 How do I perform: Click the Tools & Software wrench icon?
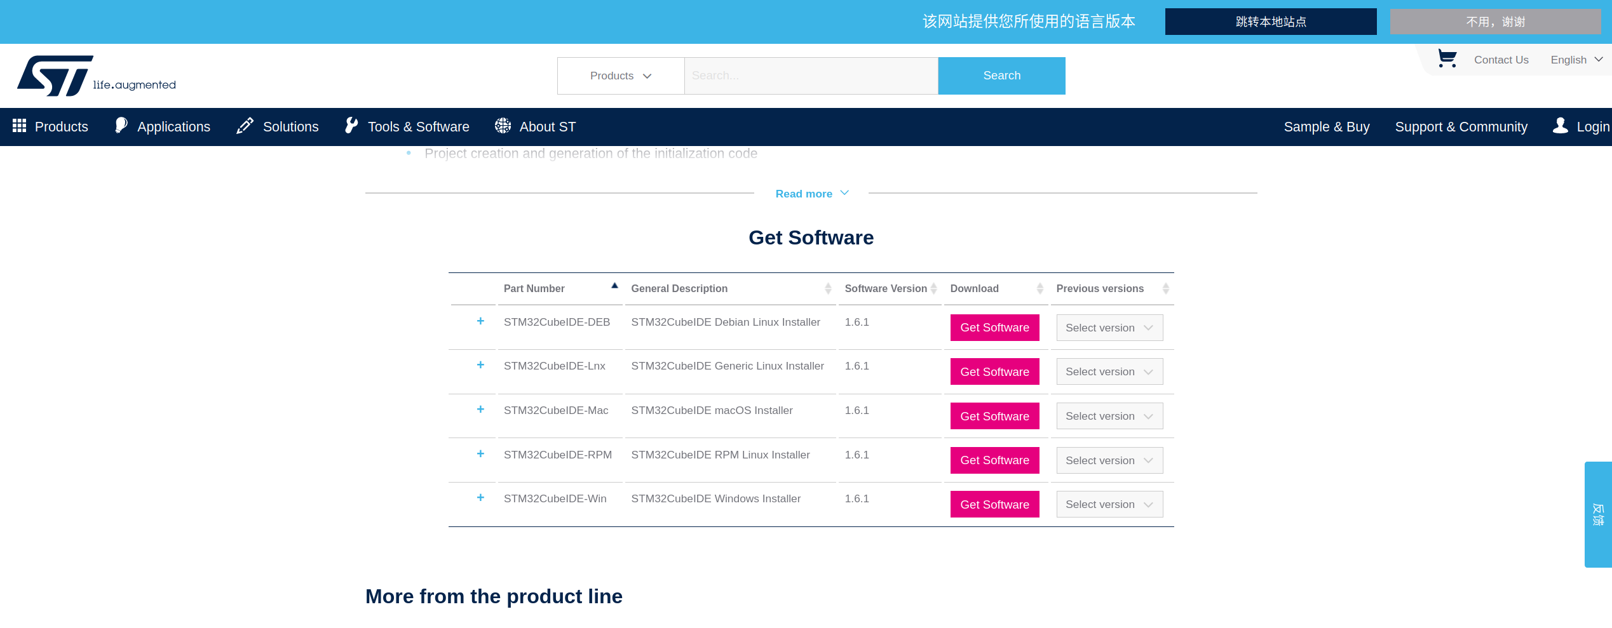point(351,126)
